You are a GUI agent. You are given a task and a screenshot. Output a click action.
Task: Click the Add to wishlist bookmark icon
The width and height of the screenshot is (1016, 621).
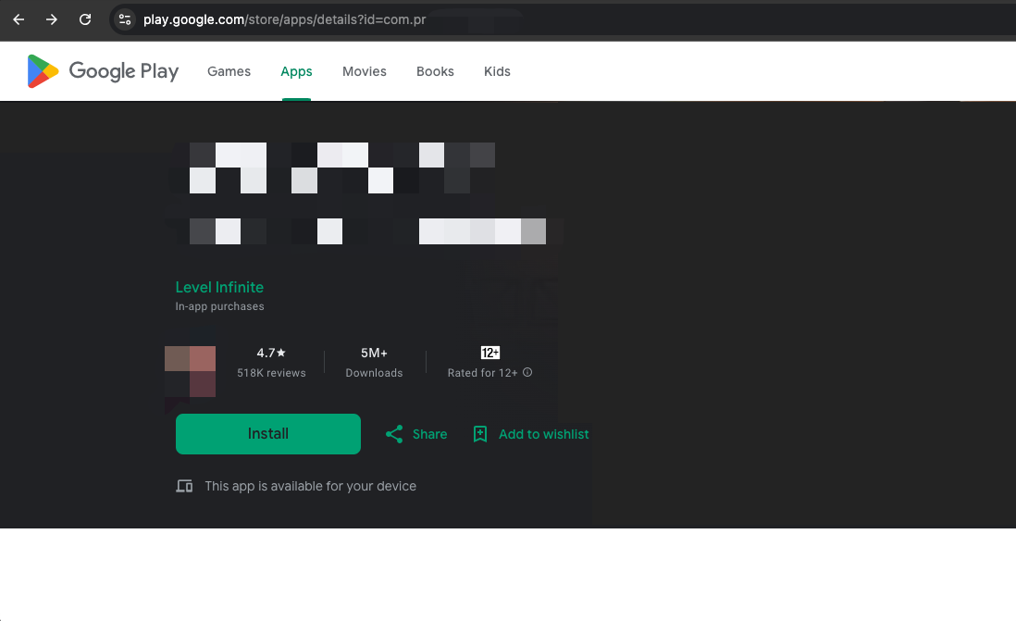pos(479,434)
